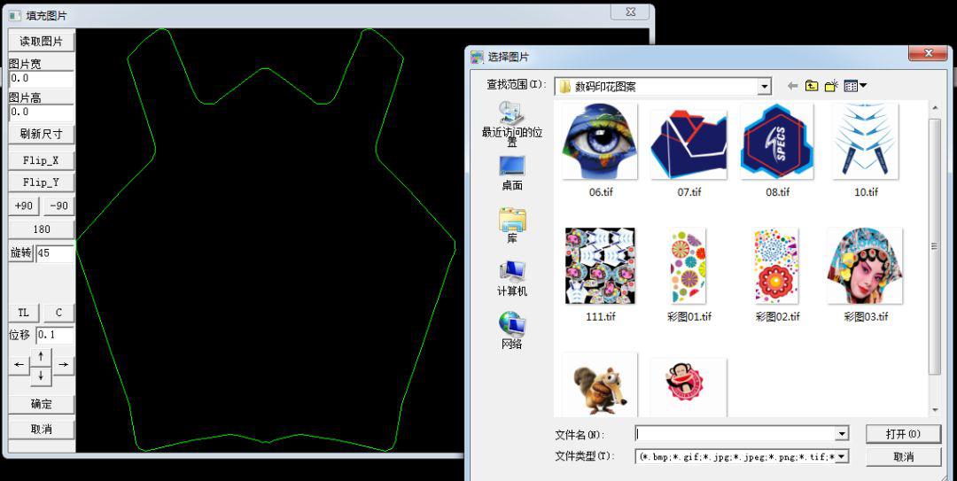957x481 pixels.
Task: Select the 07.tif thumbnail
Action: (689, 144)
